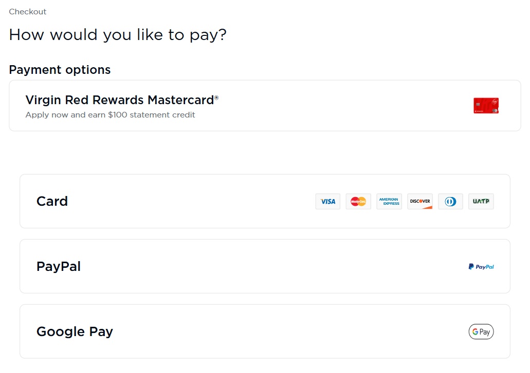Image resolution: width=530 pixels, height=373 pixels.
Task: Click the G Pay logo icon
Action: (x=481, y=331)
